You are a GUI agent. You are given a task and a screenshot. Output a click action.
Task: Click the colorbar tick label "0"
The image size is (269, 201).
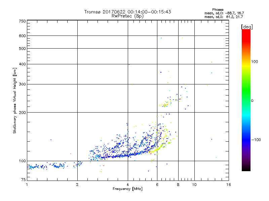(x=252, y=101)
